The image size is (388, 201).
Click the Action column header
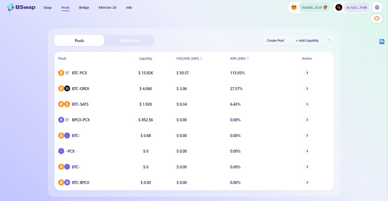[x=307, y=58]
